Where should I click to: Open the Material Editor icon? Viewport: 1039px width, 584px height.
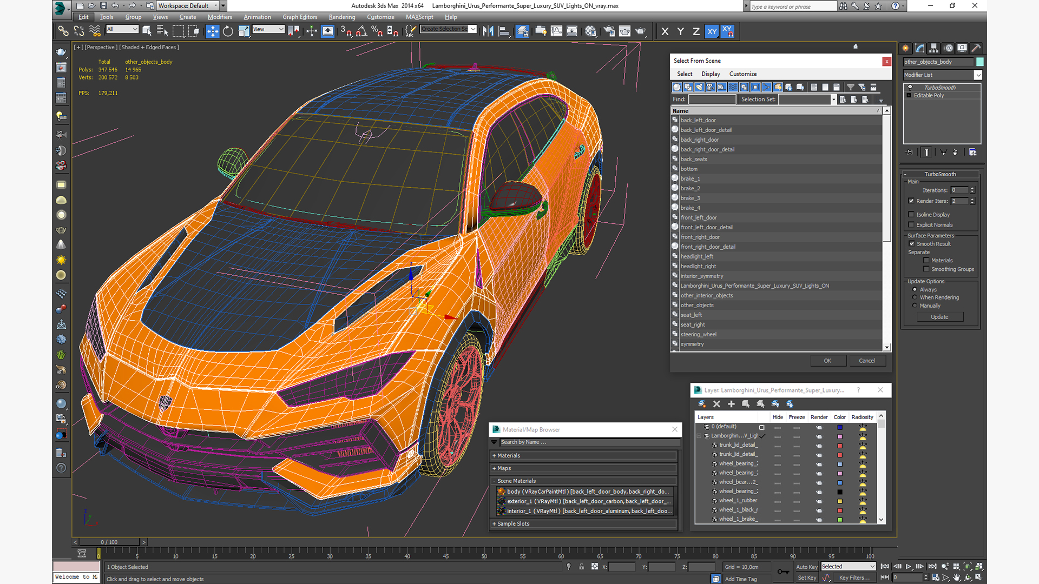[590, 31]
